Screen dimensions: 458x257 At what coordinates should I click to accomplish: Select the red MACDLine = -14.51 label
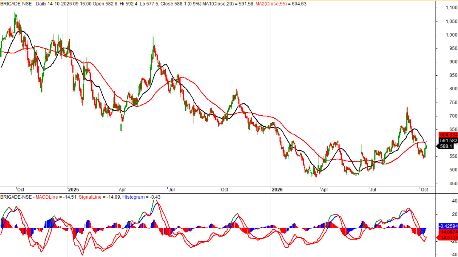click(x=56, y=197)
